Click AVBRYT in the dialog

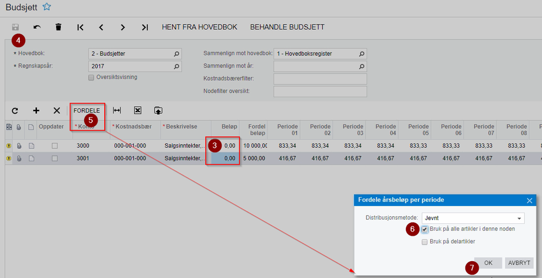tap(519, 263)
